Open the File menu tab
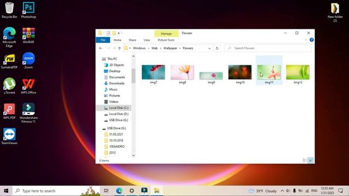 pos(103,40)
